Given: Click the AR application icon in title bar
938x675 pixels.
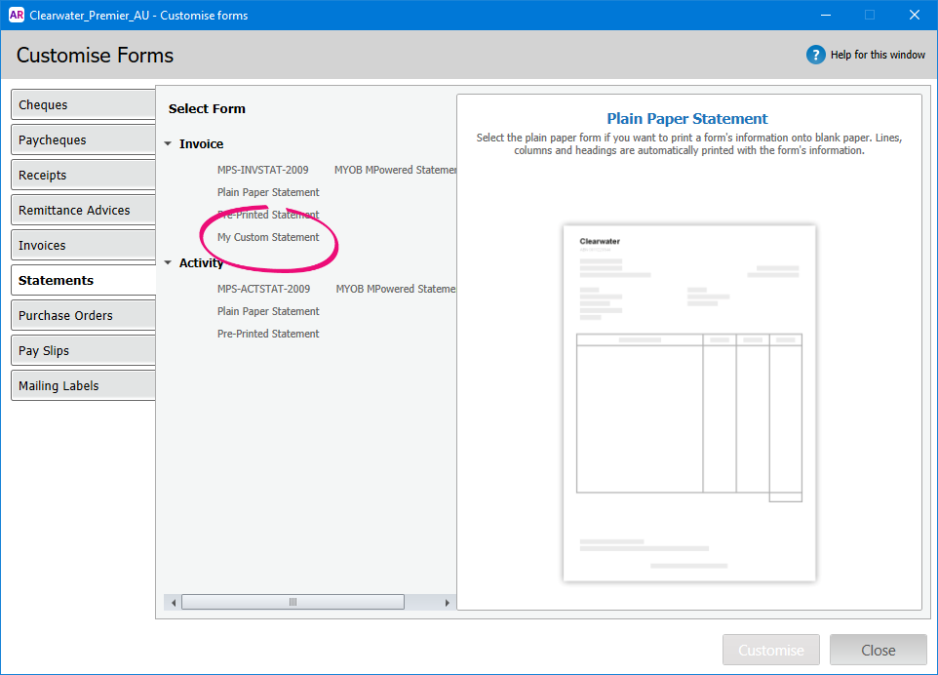Looking at the screenshot, I should coord(16,15).
